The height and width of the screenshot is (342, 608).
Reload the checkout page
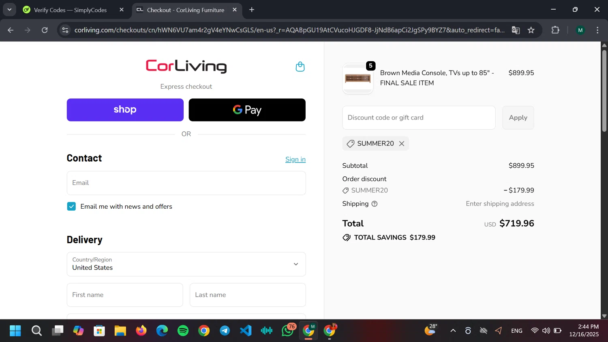[45, 30]
